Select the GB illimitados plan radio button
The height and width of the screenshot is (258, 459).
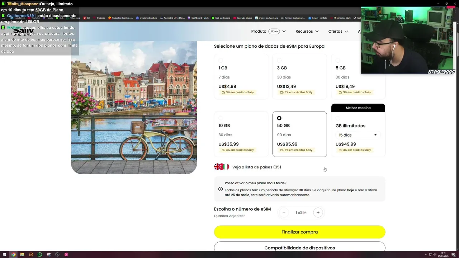point(338,118)
